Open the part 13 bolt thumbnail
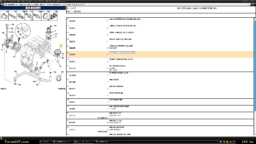256x144 pixels. pos(13,16)
